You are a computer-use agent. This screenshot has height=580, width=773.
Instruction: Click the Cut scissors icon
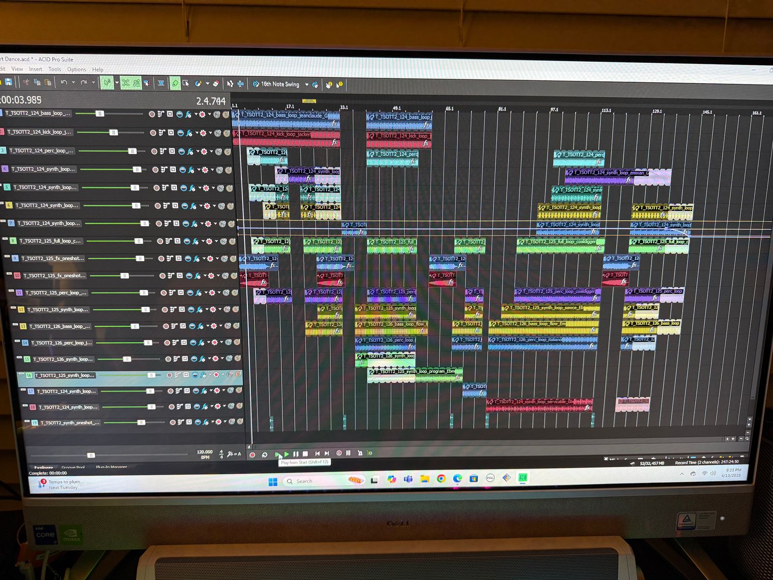tap(26, 82)
